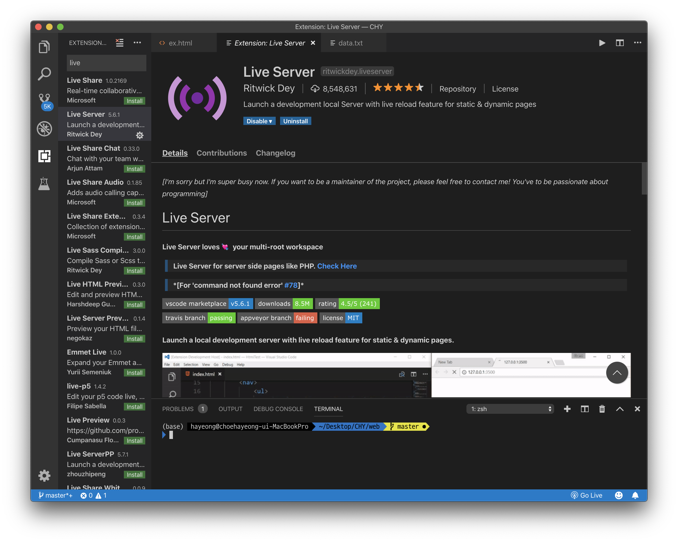Click errors and warnings count in status bar

coord(93,495)
